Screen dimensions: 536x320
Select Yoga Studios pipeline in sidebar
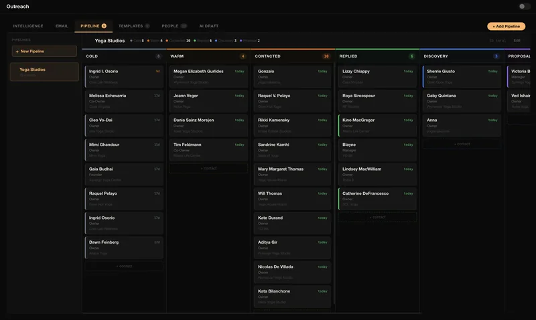(44, 72)
